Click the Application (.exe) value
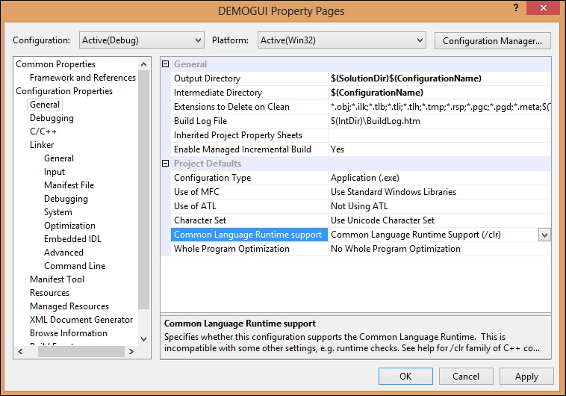The width and height of the screenshot is (566, 396). click(365, 178)
